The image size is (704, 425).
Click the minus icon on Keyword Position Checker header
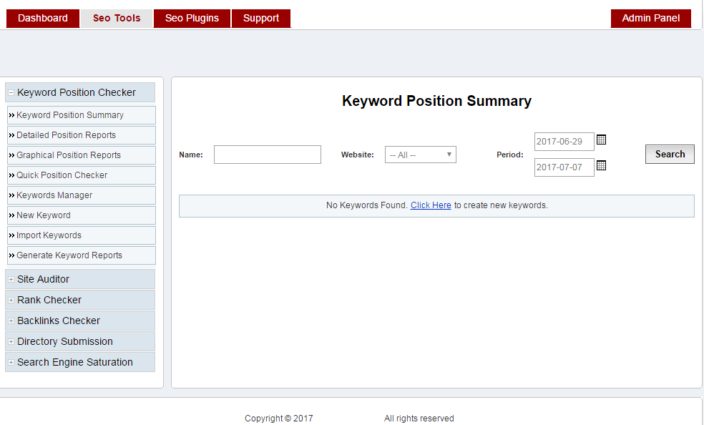pos(10,92)
